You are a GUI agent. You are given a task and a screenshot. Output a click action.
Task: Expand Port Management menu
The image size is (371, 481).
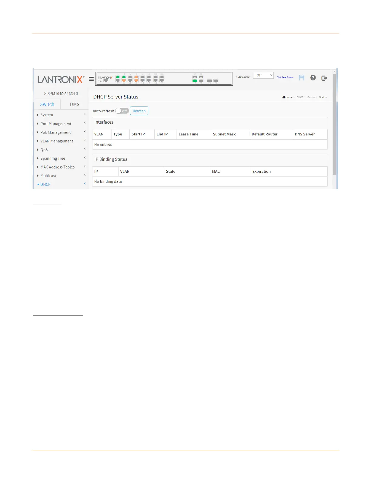tap(61, 124)
